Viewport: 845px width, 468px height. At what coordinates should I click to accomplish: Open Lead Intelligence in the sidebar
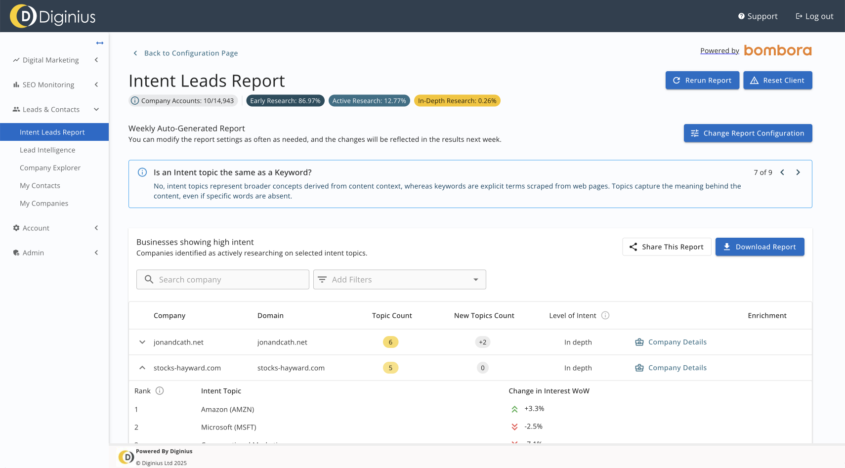tap(47, 150)
